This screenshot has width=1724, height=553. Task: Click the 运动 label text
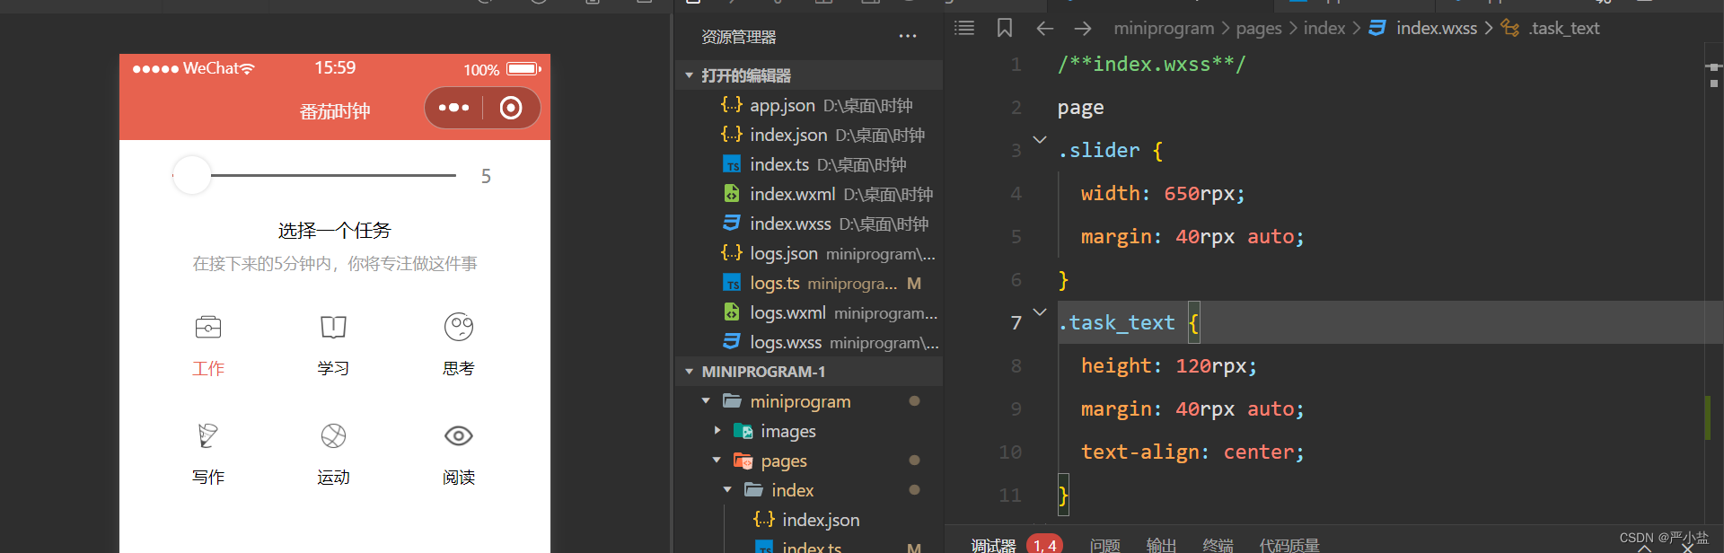click(333, 478)
